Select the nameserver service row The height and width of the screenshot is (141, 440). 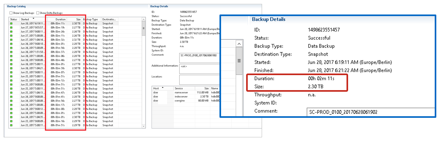pos(186,93)
